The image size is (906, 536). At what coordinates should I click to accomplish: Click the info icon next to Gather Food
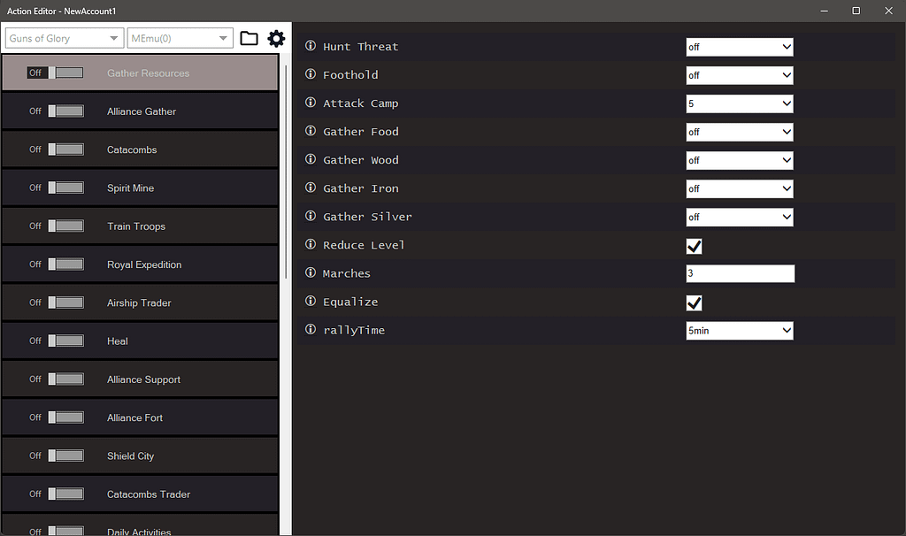[x=309, y=132]
